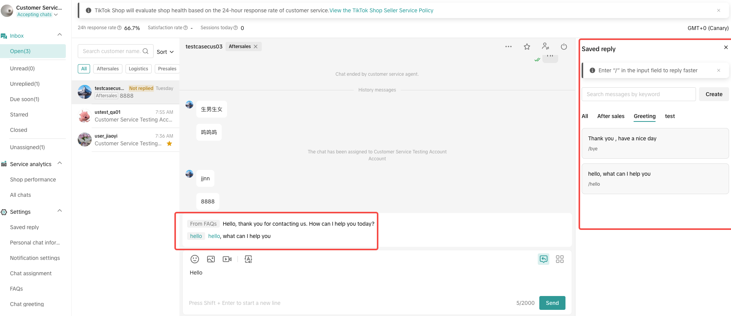Screen dimensions: 731x316
Task: Filter chats by Logistics
Action: click(138, 69)
